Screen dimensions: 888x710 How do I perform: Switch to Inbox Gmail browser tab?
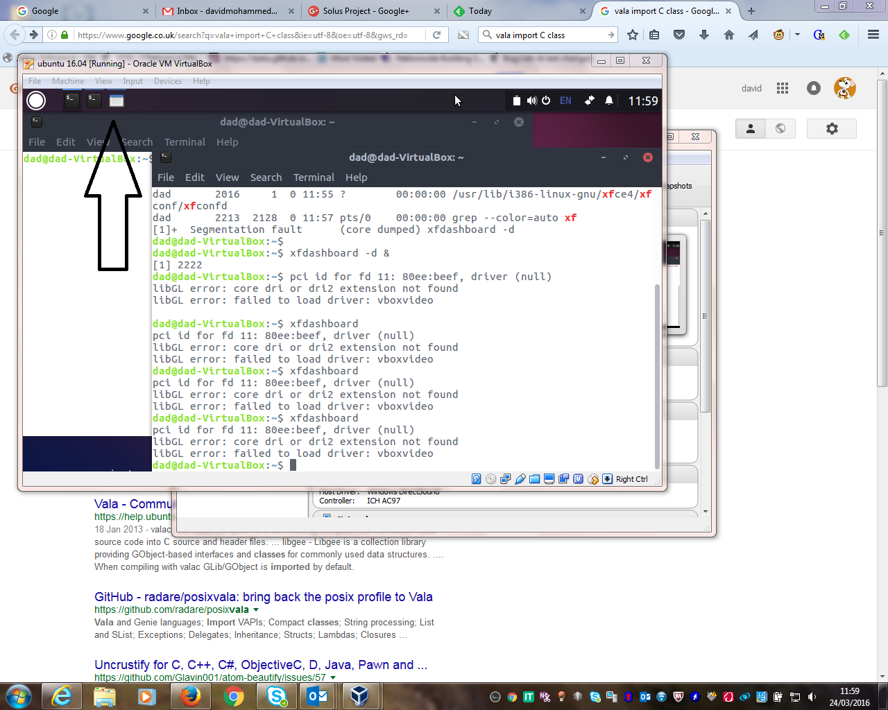226,11
